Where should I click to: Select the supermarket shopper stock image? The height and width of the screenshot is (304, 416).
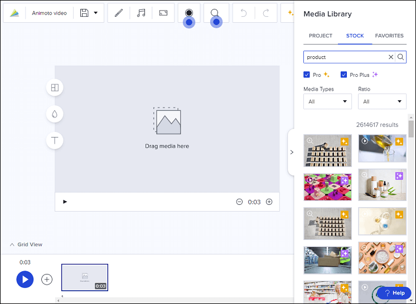(328, 292)
